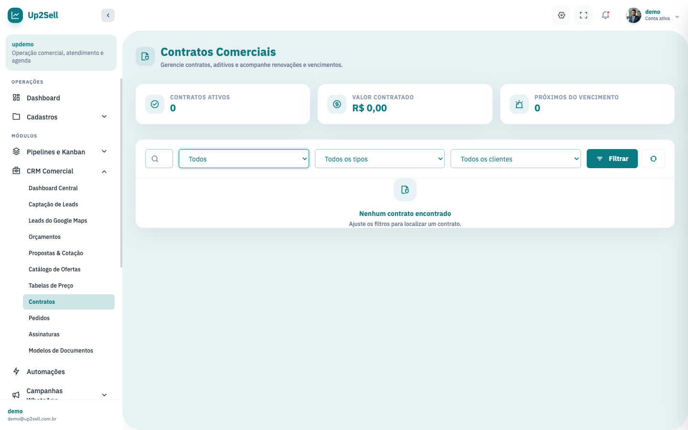688x430 pixels.
Task: Expand the Cadastros menu
Action: click(x=61, y=117)
